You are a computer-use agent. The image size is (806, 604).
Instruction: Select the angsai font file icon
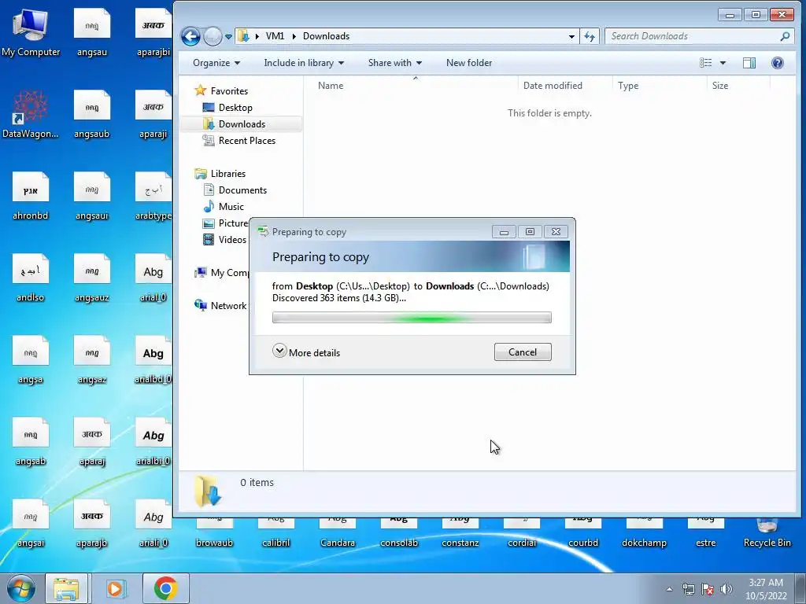pos(31,524)
